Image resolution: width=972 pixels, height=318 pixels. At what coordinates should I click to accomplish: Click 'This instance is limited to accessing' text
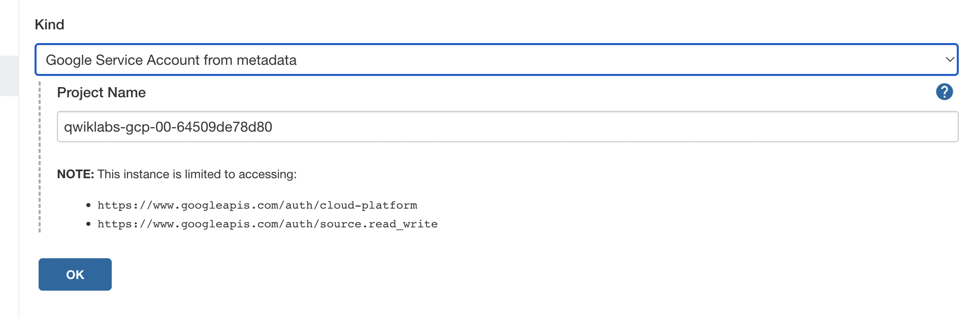pyautogui.click(x=197, y=174)
